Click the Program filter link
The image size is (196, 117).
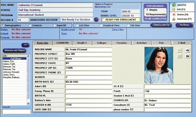tap(5, 37)
